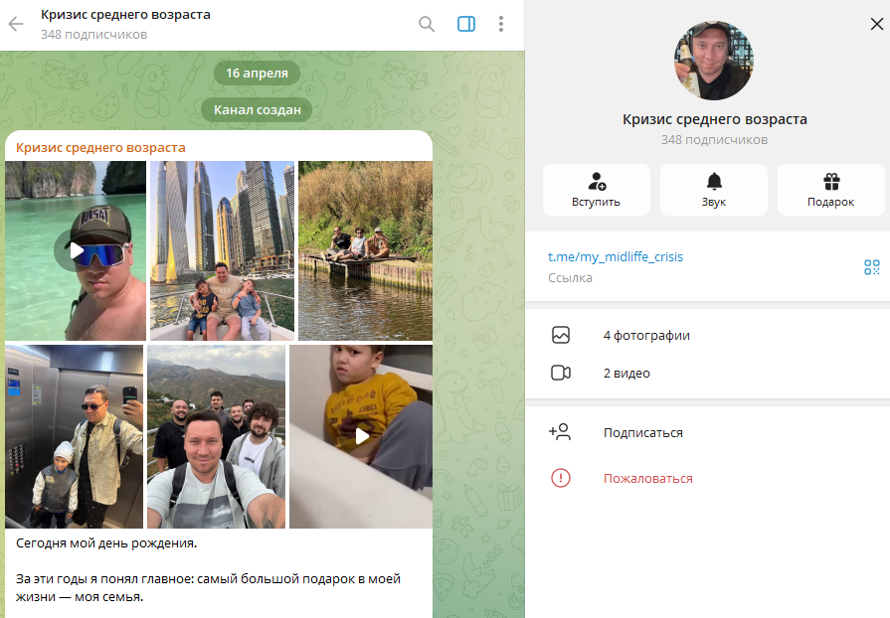Screen dimensions: 890x618
Task: Click the header channel title Кризис среднего возраста
Action: coord(125,15)
